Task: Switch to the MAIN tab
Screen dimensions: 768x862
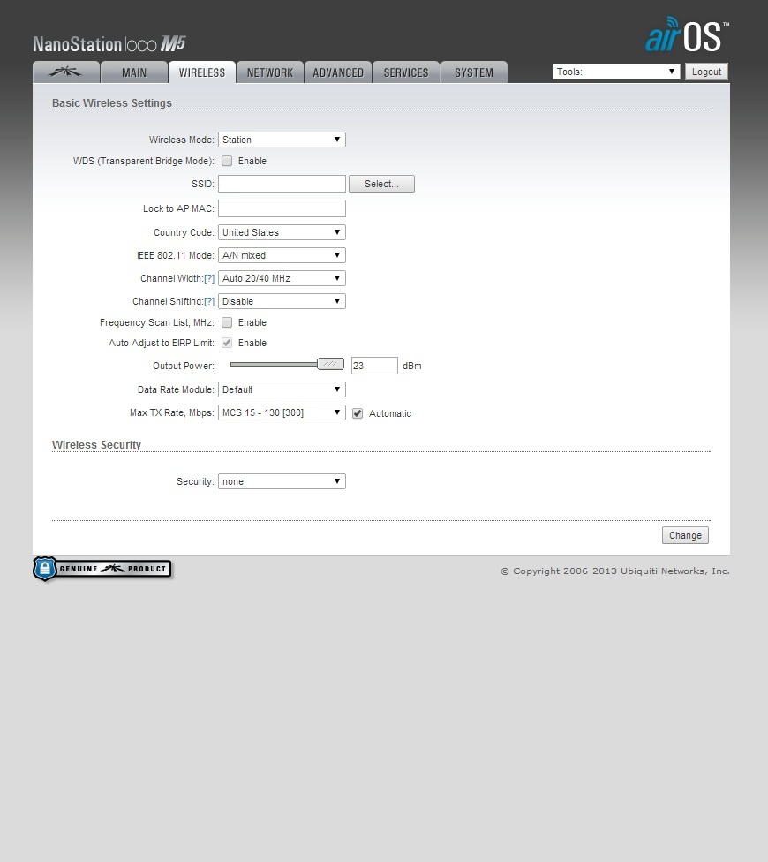Action: point(134,72)
